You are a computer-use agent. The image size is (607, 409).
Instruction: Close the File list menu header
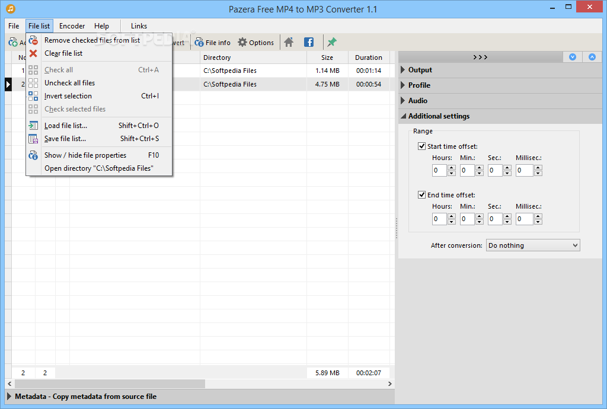[39, 26]
